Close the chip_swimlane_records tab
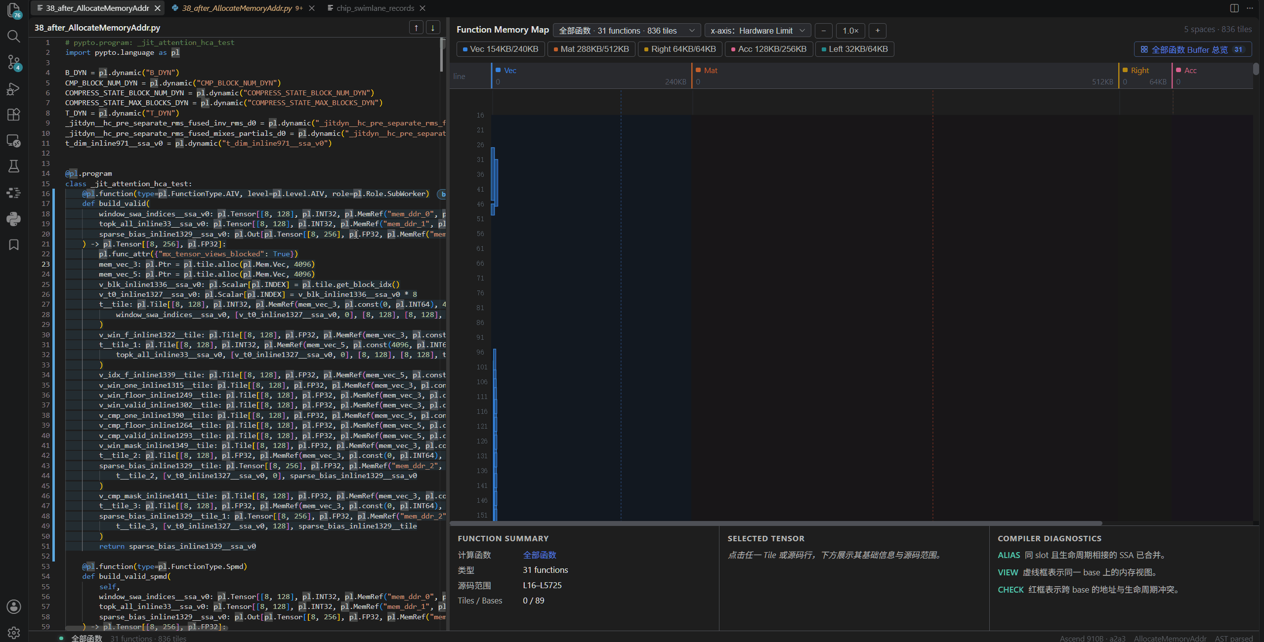 [422, 8]
